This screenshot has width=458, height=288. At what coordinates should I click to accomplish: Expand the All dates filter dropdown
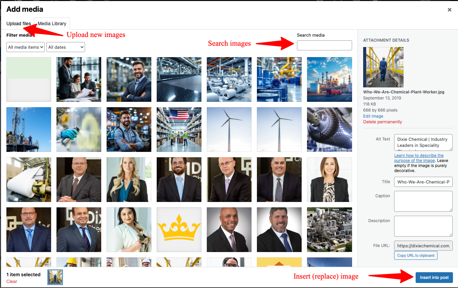tap(66, 47)
